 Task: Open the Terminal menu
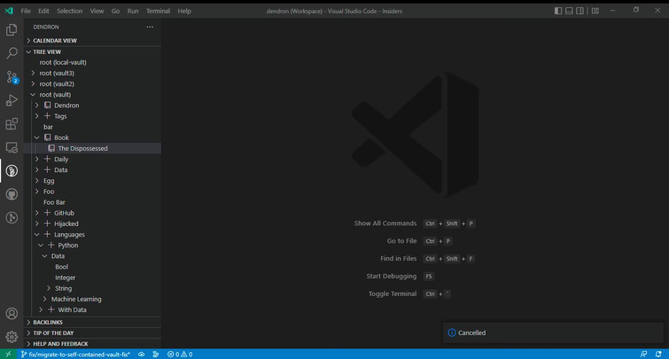[158, 11]
